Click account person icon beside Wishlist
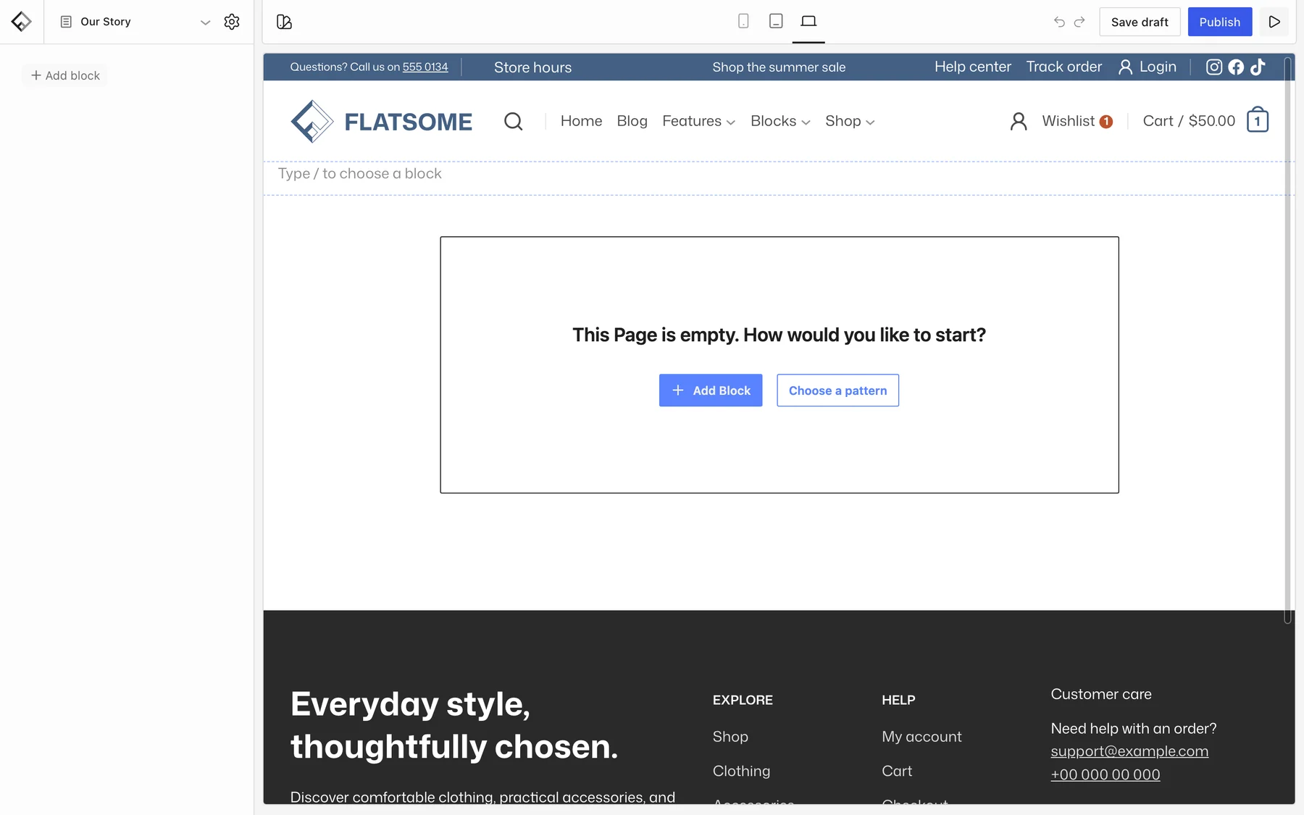Viewport: 1304px width, 815px height. click(1019, 121)
